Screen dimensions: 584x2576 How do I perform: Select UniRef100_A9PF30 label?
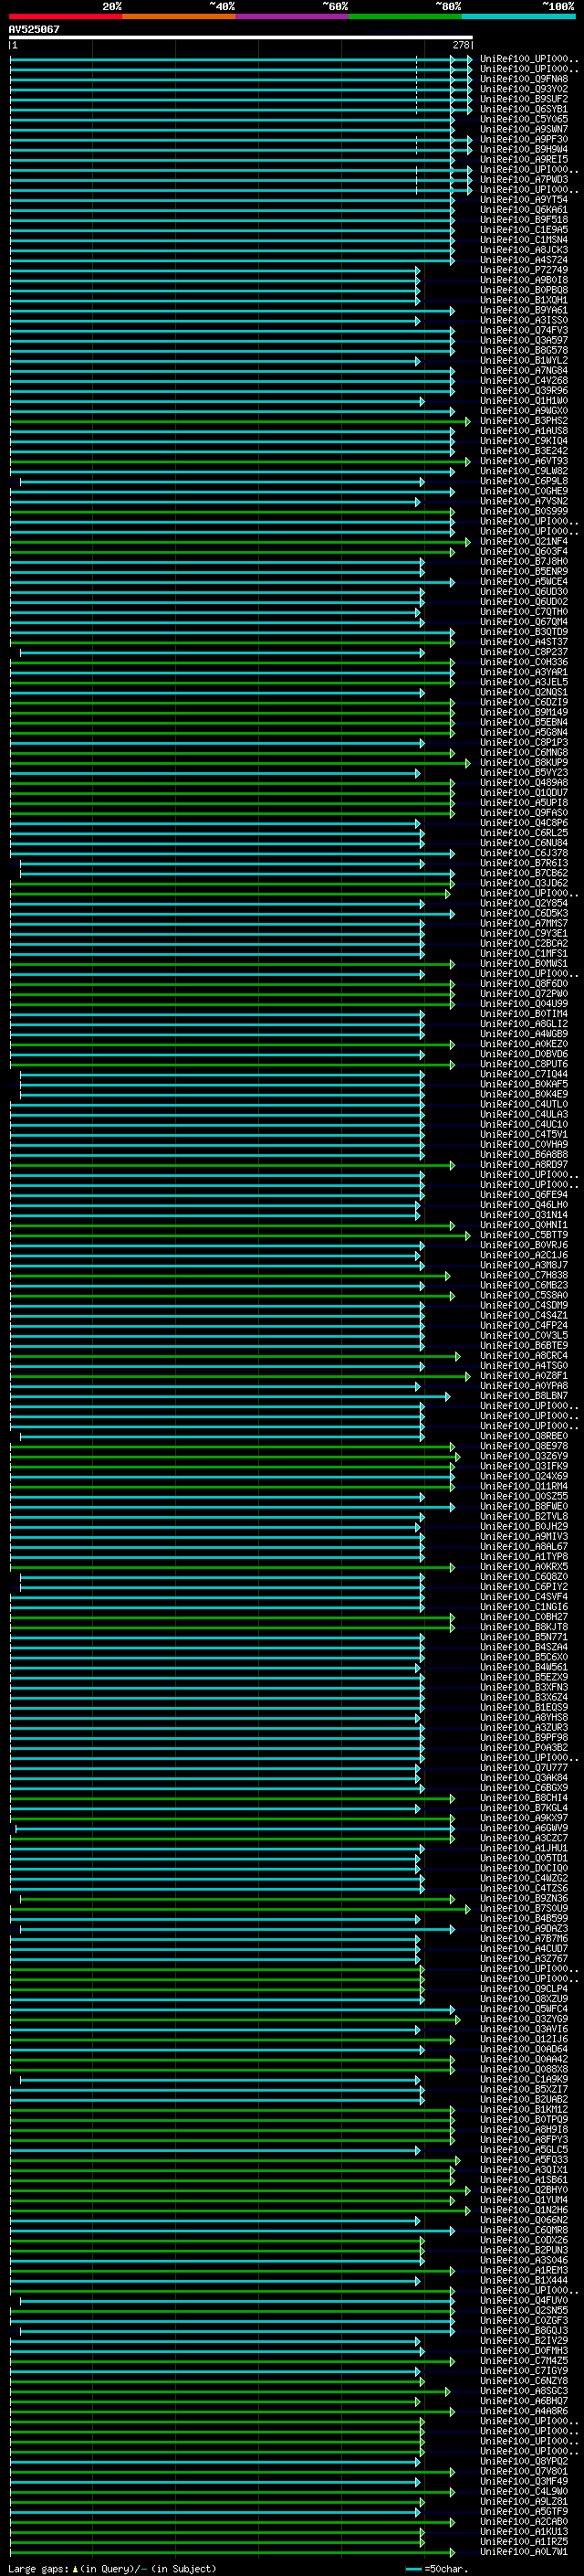tap(524, 139)
